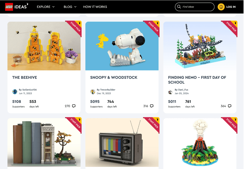Click the search magnifier icon
The width and height of the screenshot is (244, 169).
click(x=179, y=7)
